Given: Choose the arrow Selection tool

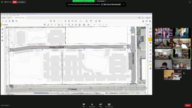Looking at the screenshot, I should tap(65, 21).
